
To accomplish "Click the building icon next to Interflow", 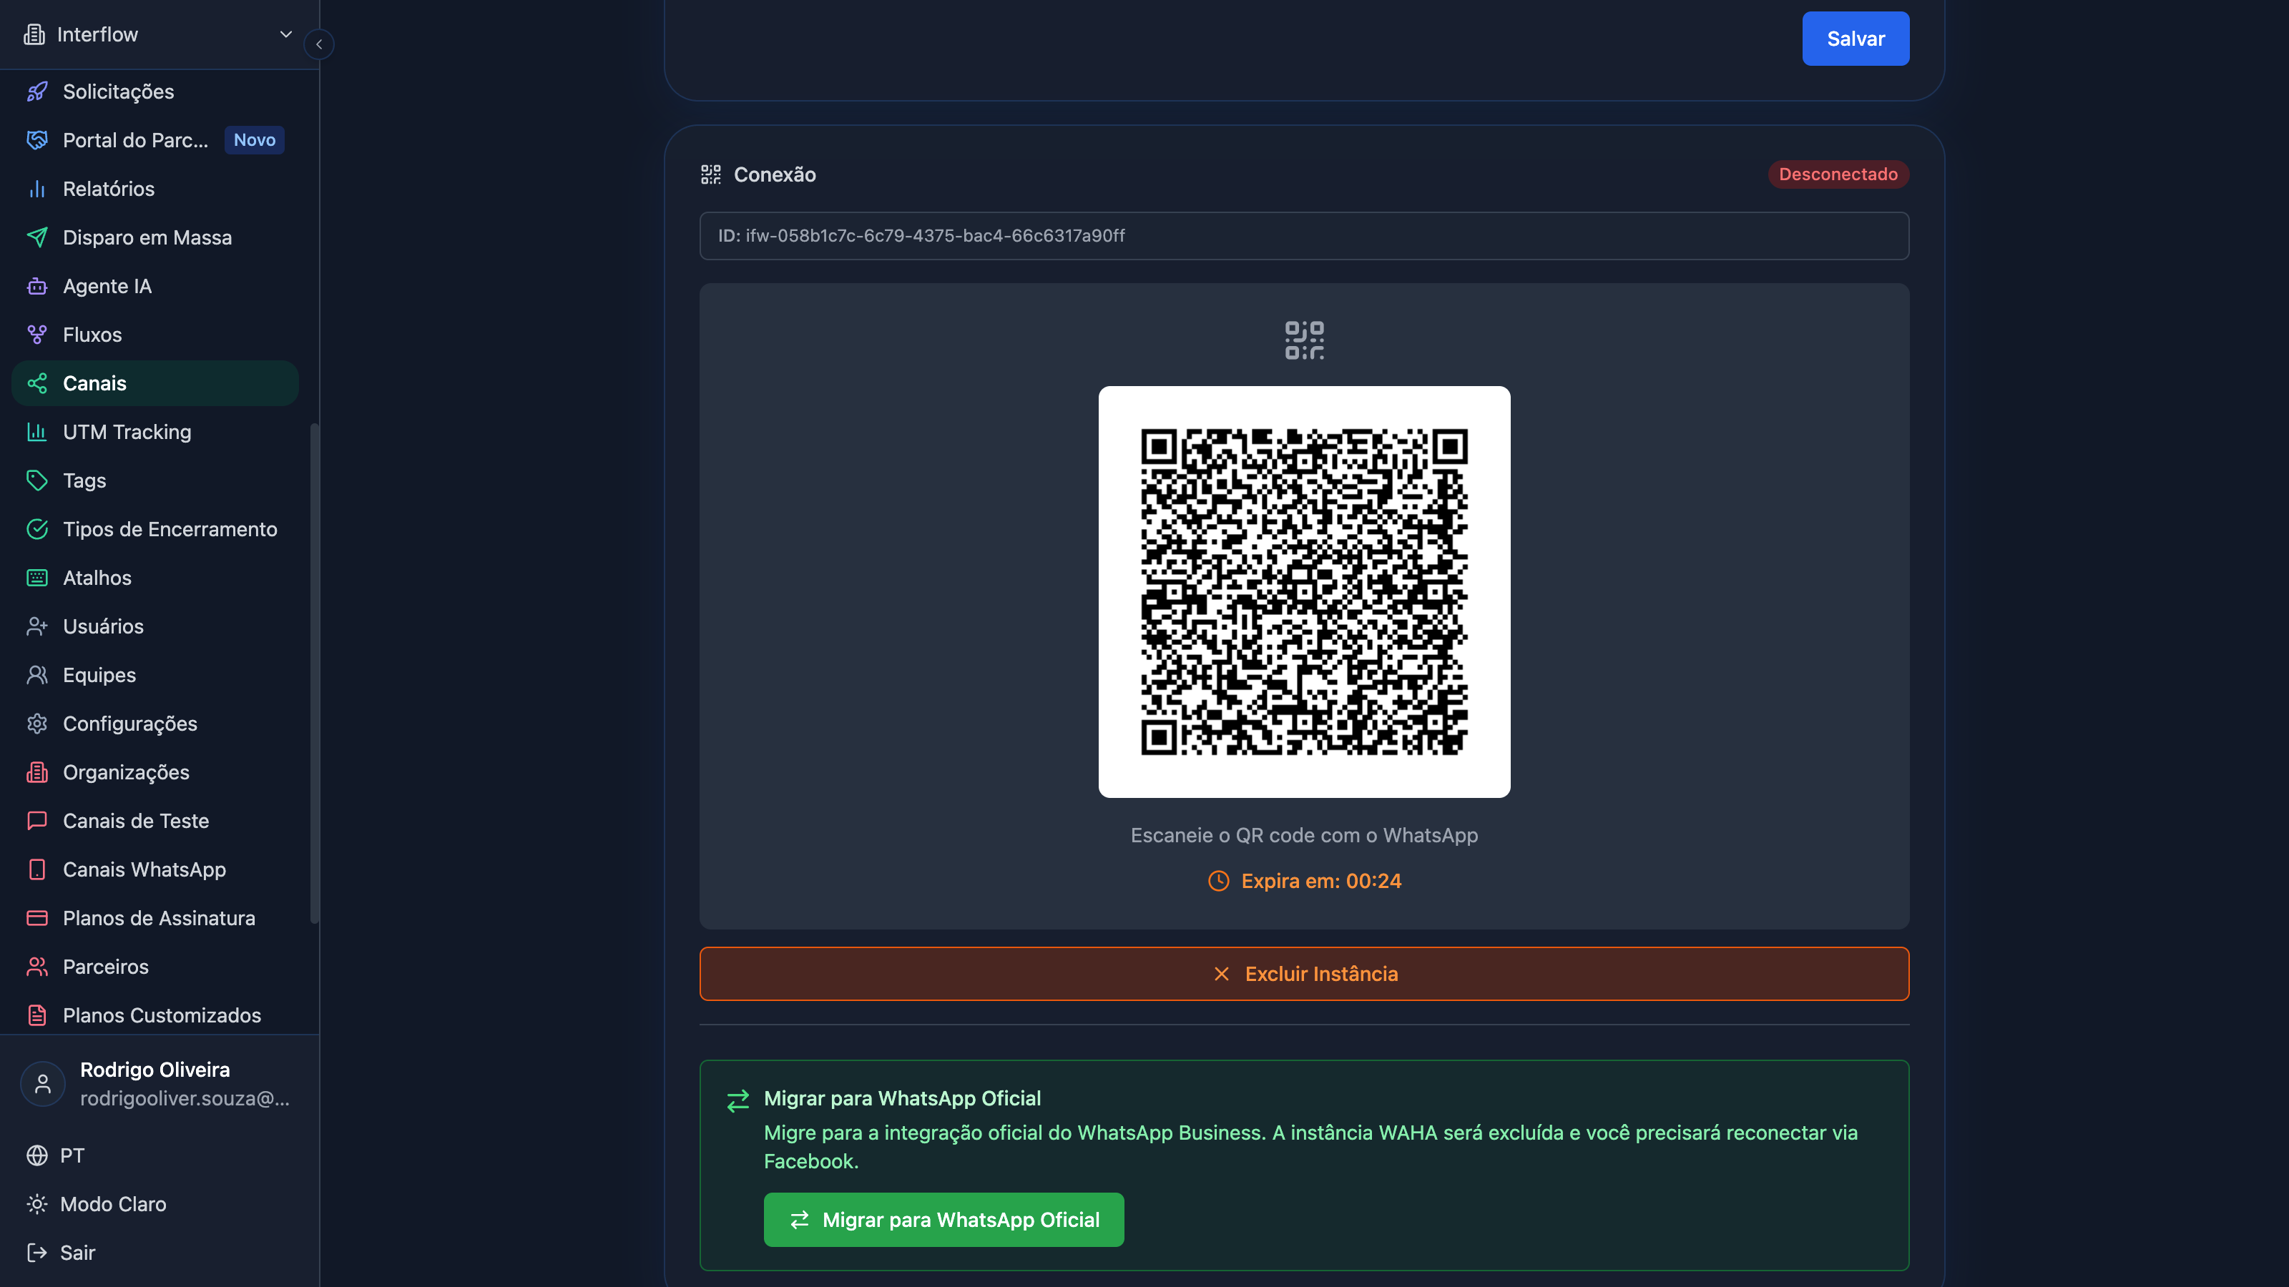I will click(x=34, y=34).
